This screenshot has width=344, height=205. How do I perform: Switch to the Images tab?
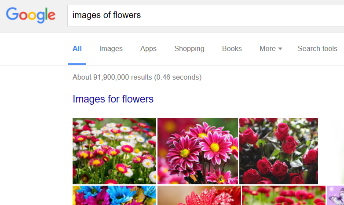click(111, 48)
